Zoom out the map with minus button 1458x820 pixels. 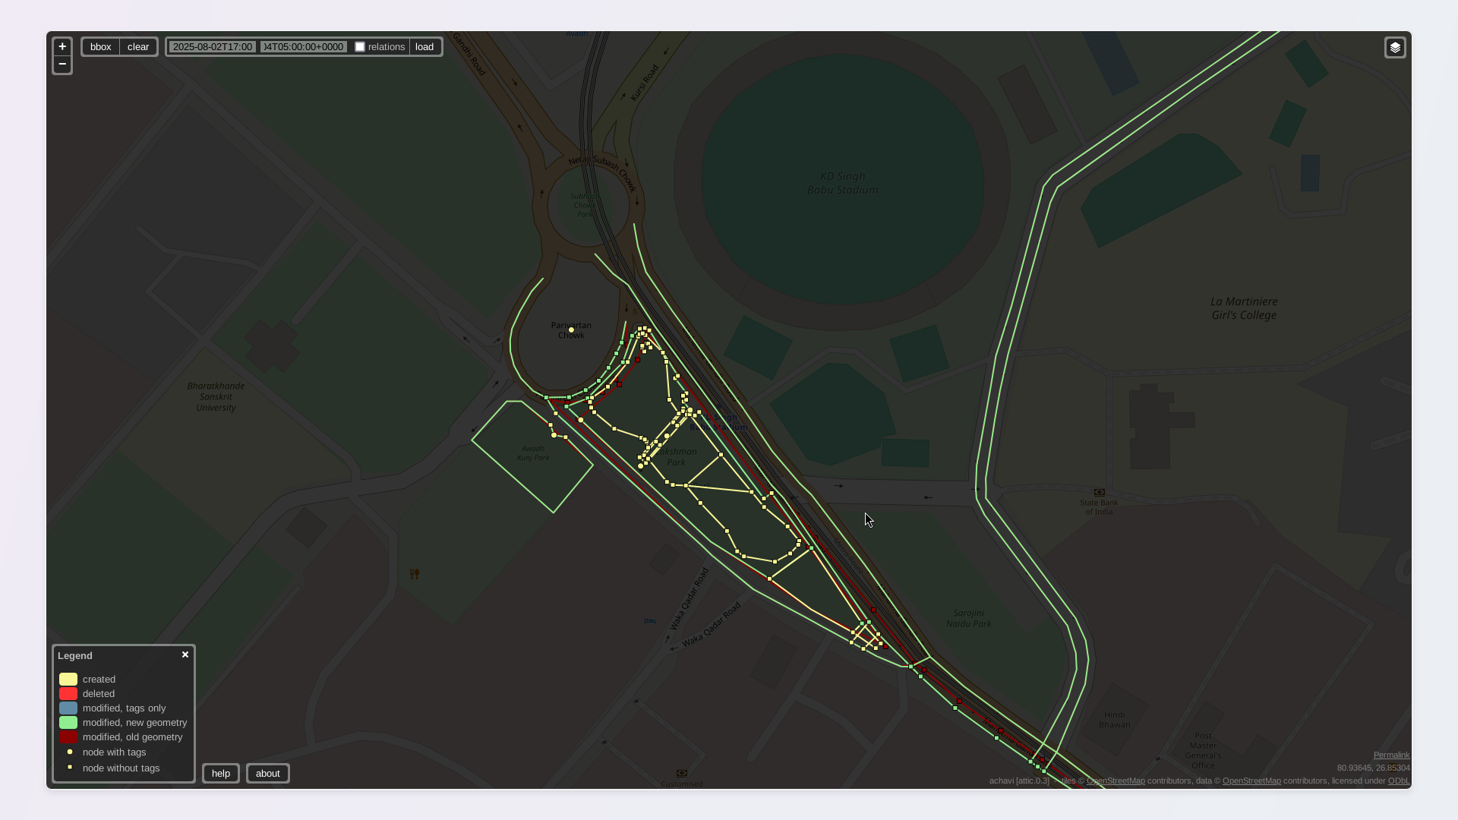(62, 65)
